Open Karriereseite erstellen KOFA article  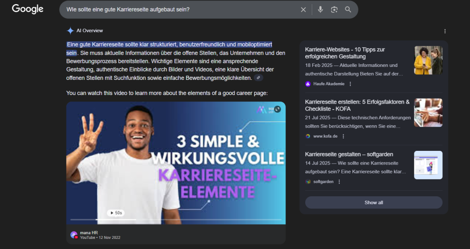(x=357, y=105)
